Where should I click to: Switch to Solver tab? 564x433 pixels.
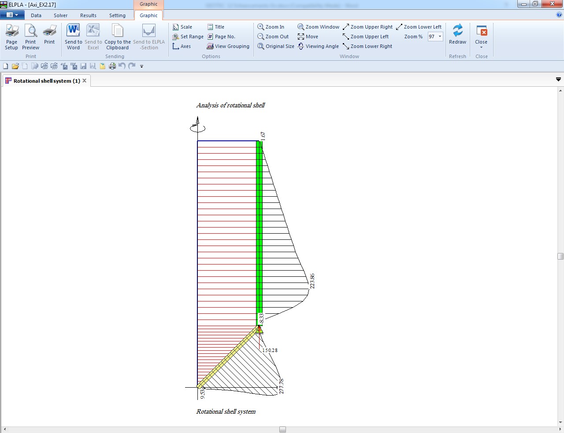61,15
